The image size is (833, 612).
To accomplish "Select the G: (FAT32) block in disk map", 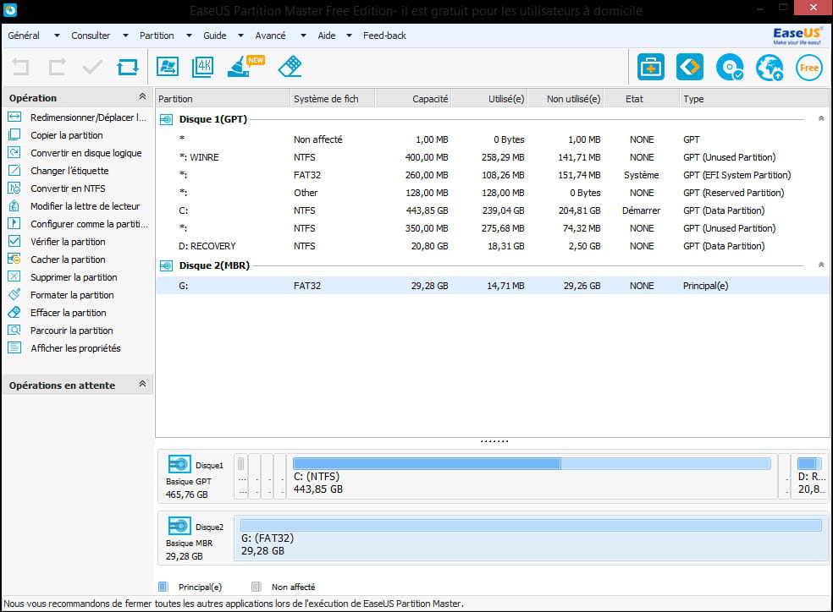I will tap(532, 538).
